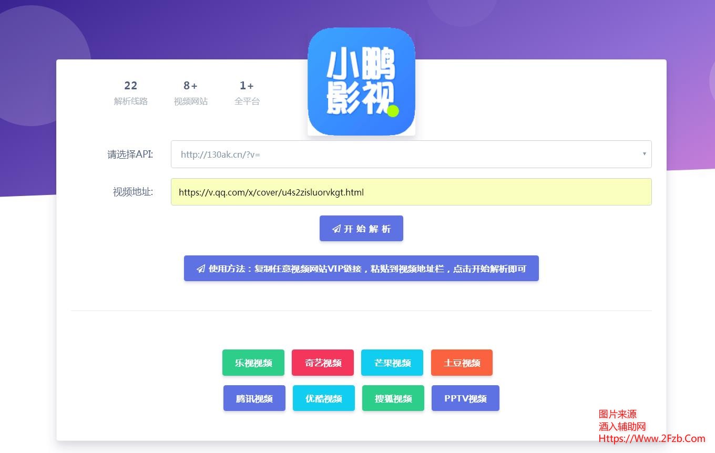715x453 pixels.
Task: Click the Https://Www.2Fzb.Com watermark link
Action: pyautogui.click(x=651, y=438)
